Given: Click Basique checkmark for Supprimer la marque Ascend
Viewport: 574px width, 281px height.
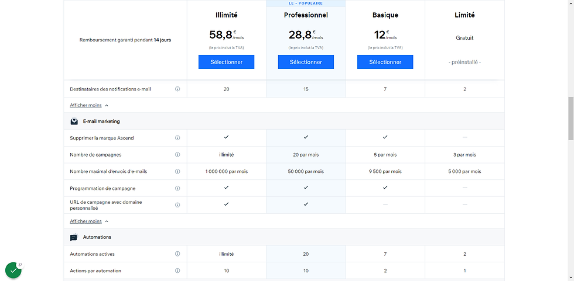Looking at the screenshot, I should (x=385, y=137).
